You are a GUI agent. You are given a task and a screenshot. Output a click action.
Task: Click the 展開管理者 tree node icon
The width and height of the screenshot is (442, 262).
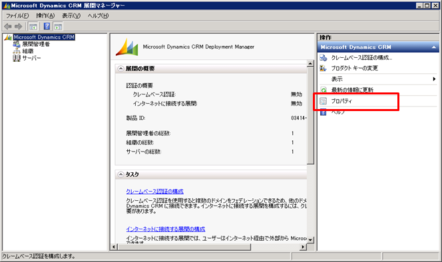[x=17, y=44]
